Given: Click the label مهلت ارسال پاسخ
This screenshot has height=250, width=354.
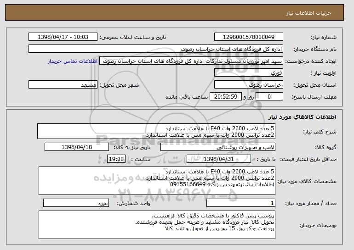Looking at the screenshot, I should pyautogui.click(x=314, y=97).
